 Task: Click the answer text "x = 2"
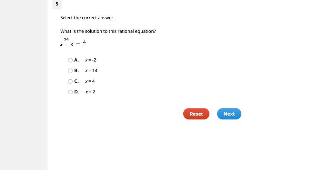click(90, 92)
